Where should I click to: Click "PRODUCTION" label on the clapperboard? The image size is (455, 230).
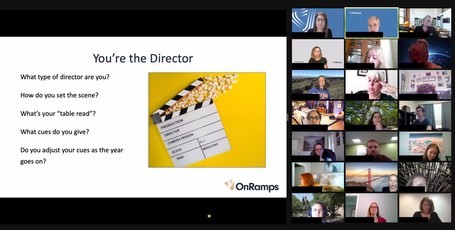(x=173, y=124)
